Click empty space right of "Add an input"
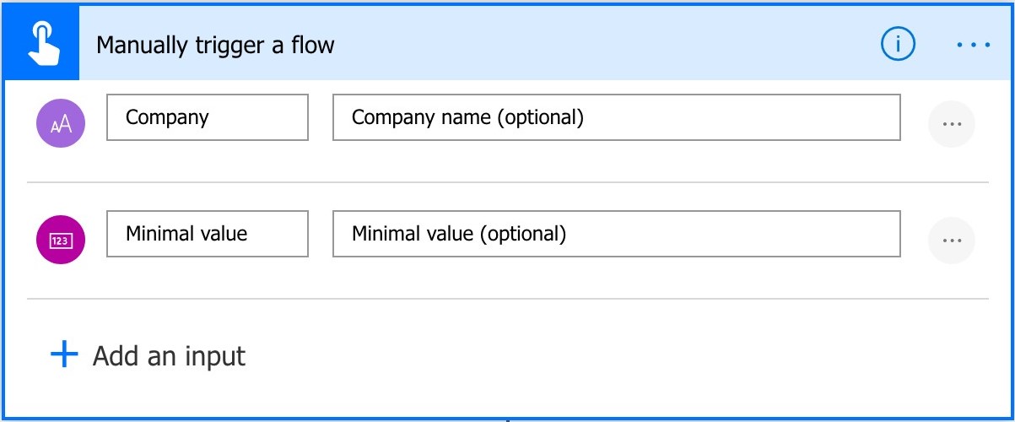Viewport: 1015px width, 422px height. pos(591,356)
